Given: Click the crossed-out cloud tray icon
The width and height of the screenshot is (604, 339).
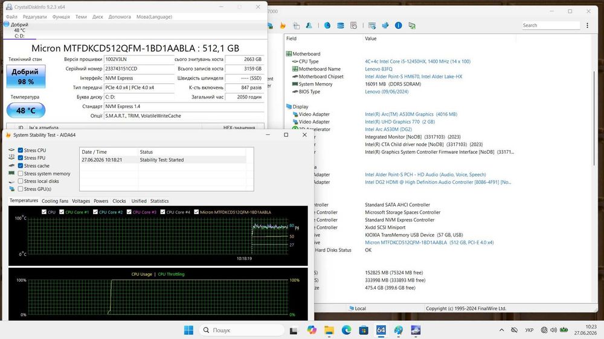Looking at the screenshot, I should pyautogui.click(x=514, y=330).
